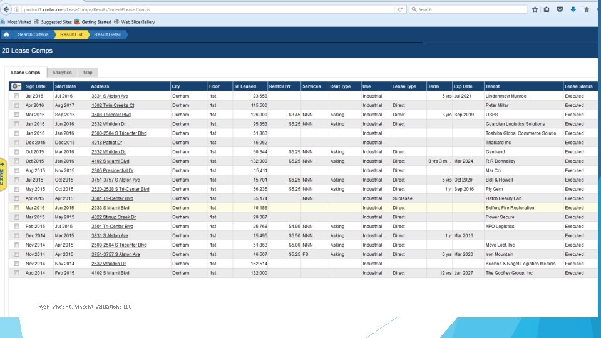
Task: Click the Toshiba Global Commerce tenant cell
Action: 523,133
